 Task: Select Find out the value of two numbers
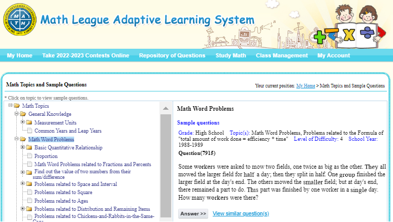click(82, 174)
